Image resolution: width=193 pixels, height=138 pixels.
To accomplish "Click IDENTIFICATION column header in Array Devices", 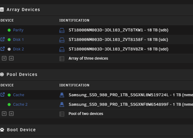I will [x=74, y=20].
